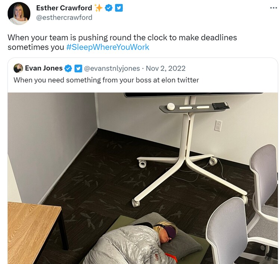Open Esther Crawford's profile picture
280x264 pixels.
[19, 13]
